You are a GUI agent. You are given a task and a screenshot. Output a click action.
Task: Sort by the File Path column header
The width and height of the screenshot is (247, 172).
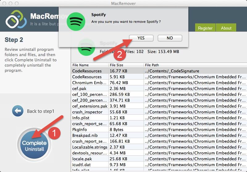195,65
